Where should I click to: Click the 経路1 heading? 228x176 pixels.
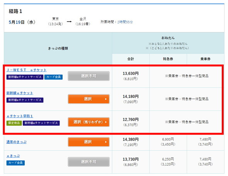click(x=15, y=11)
